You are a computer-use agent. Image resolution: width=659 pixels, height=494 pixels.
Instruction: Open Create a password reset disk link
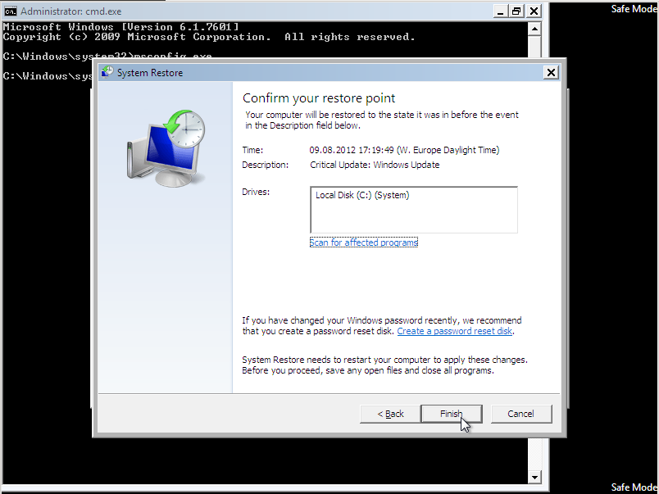(455, 331)
